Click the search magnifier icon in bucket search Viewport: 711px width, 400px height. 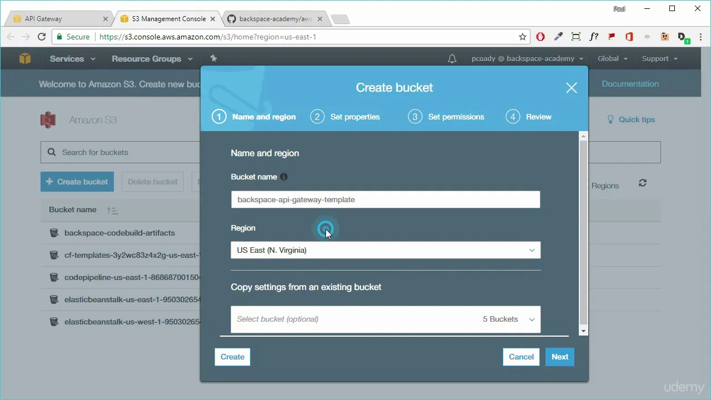pyautogui.click(x=52, y=152)
